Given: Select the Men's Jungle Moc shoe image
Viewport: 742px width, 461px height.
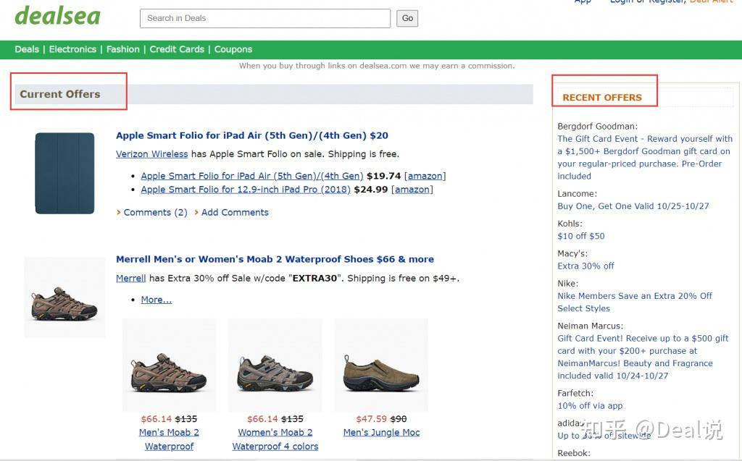Looking at the screenshot, I should [381, 365].
